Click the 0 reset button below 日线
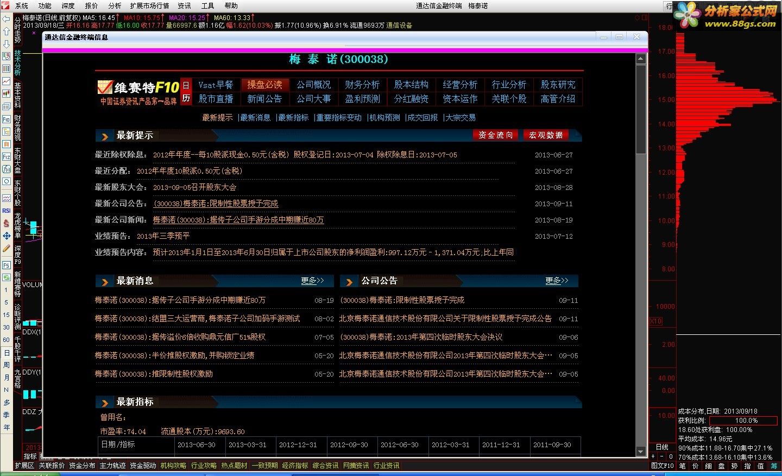The width and height of the screenshot is (782, 476). pos(671,456)
